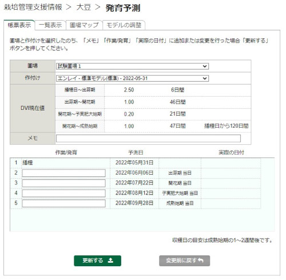Click the 46日間 duration value
The height and width of the screenshot is (280, 286).
point(177,102)
